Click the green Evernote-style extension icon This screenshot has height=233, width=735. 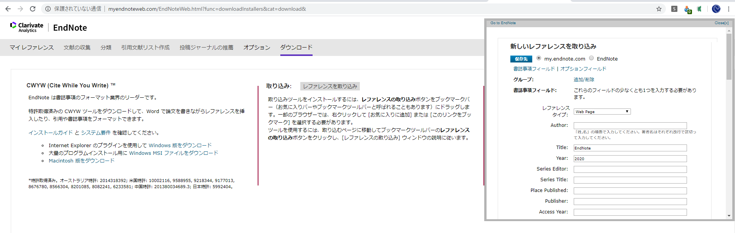tap(700, 9)
